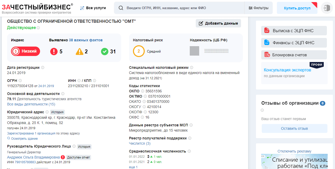335x169 pixels.
Task: Click the green checkmark facts icon
Action: (105, 52)
